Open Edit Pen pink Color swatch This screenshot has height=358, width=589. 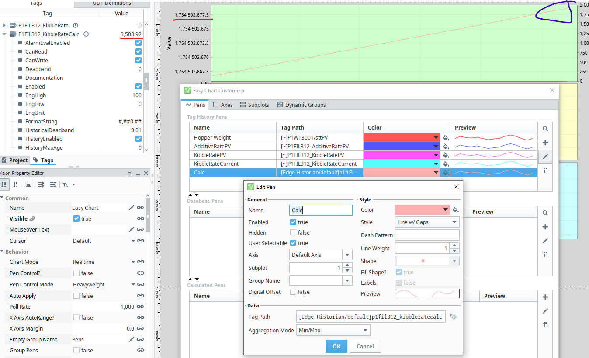(x=422, y=210)
